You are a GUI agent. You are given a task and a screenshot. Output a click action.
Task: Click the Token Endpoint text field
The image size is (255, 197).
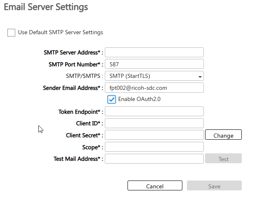click(154, 111)
